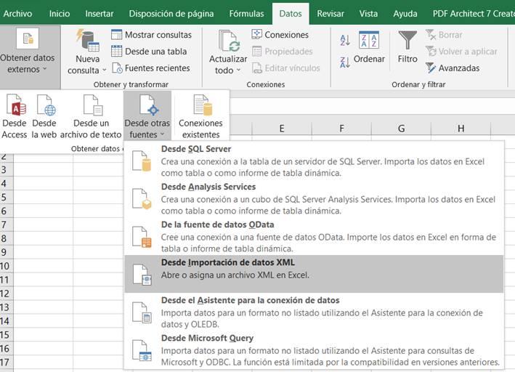Open the PDF Architect 7 Creator tab
The image size is (515, 372).
point(473,14)
